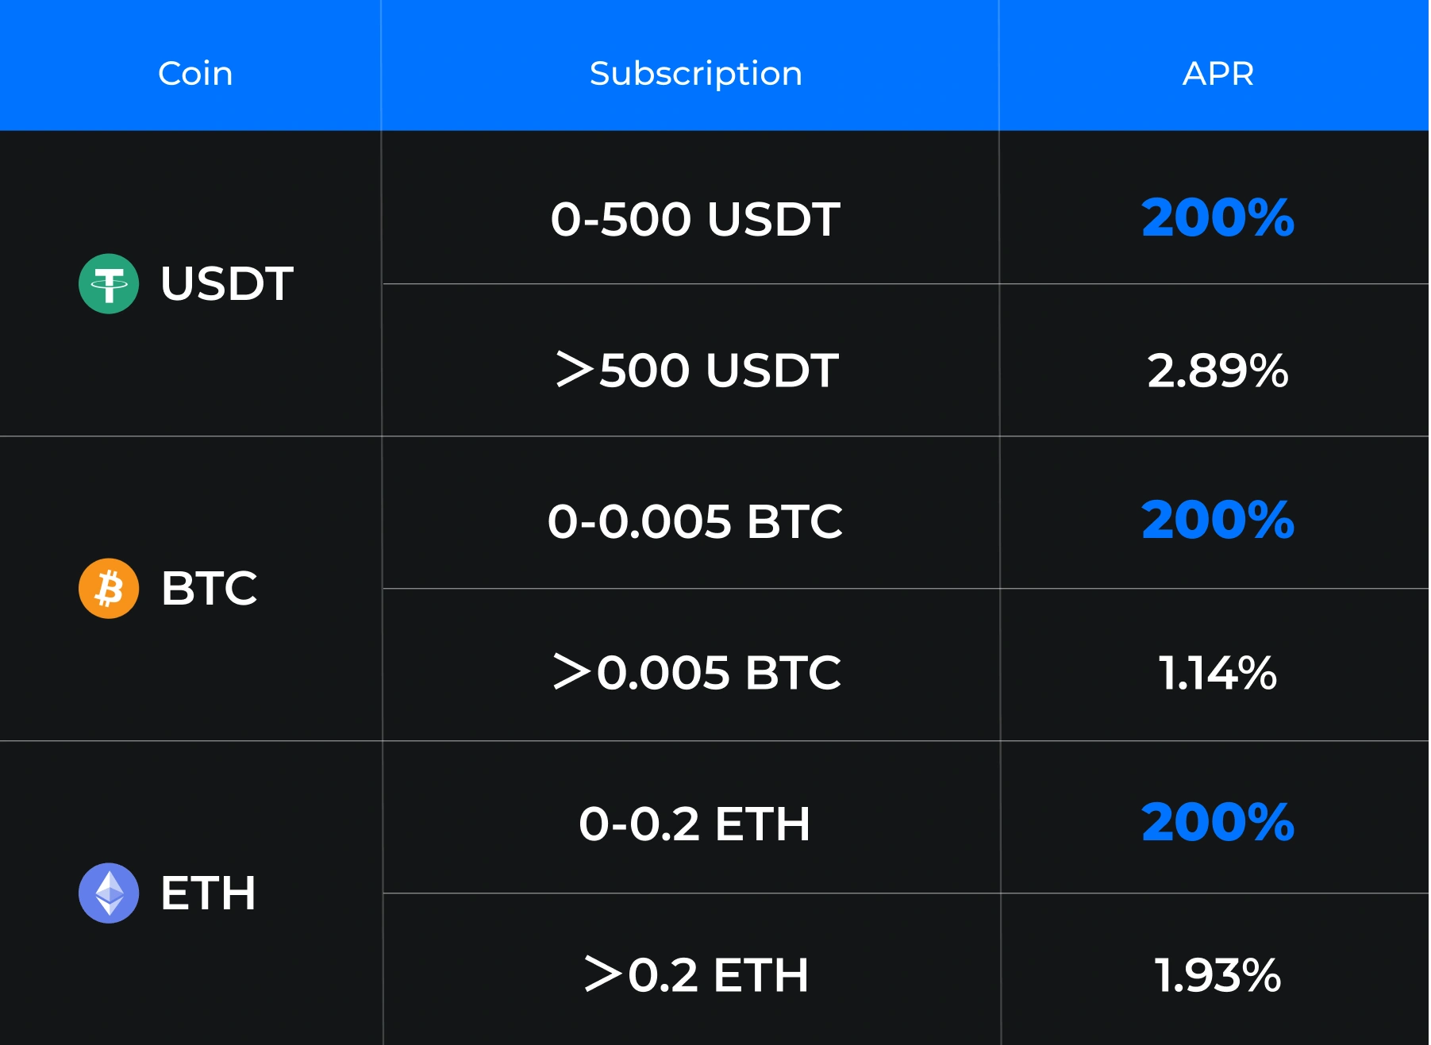Click the 1.14% APR value
Image resolution: width=1431 pixels, height=1045 pixels.
[x=1218, y=673]
